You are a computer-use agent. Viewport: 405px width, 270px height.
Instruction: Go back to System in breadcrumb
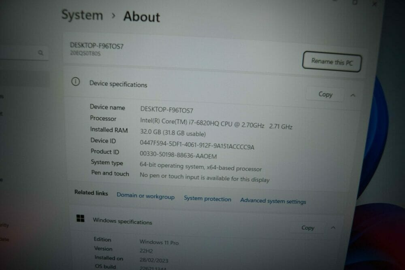pyautogui.click(x=82, y=15)
